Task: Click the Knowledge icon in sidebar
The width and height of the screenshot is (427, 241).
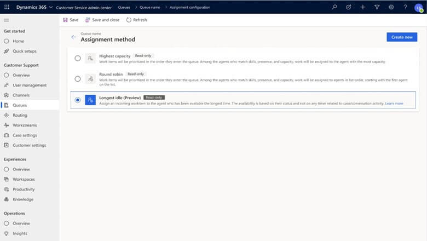Action: click(7, 199)
